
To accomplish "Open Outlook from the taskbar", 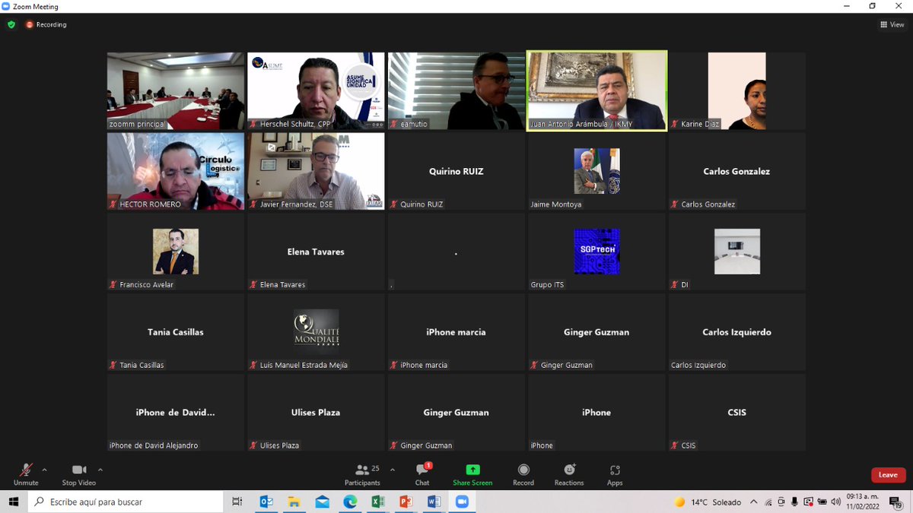I will tap(266, 502).
